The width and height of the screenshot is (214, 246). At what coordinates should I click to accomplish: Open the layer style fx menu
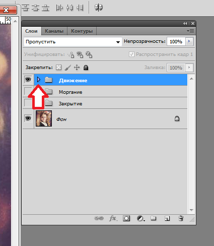click(113, 218)
